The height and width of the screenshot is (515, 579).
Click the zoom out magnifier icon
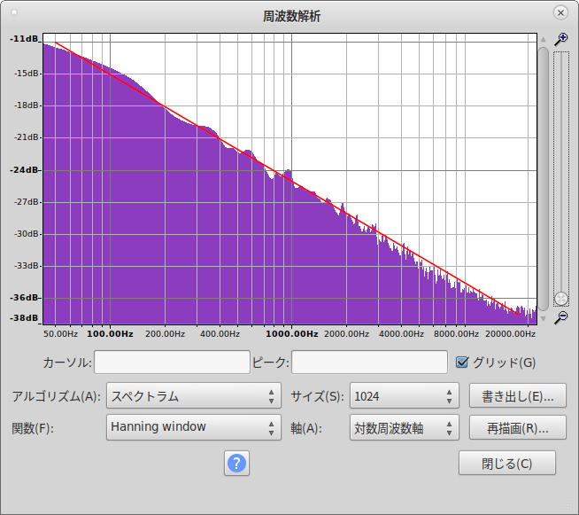pos(560,316)
